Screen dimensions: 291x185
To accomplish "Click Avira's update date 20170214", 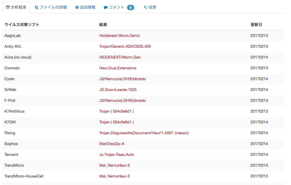I will pos(259,57).
